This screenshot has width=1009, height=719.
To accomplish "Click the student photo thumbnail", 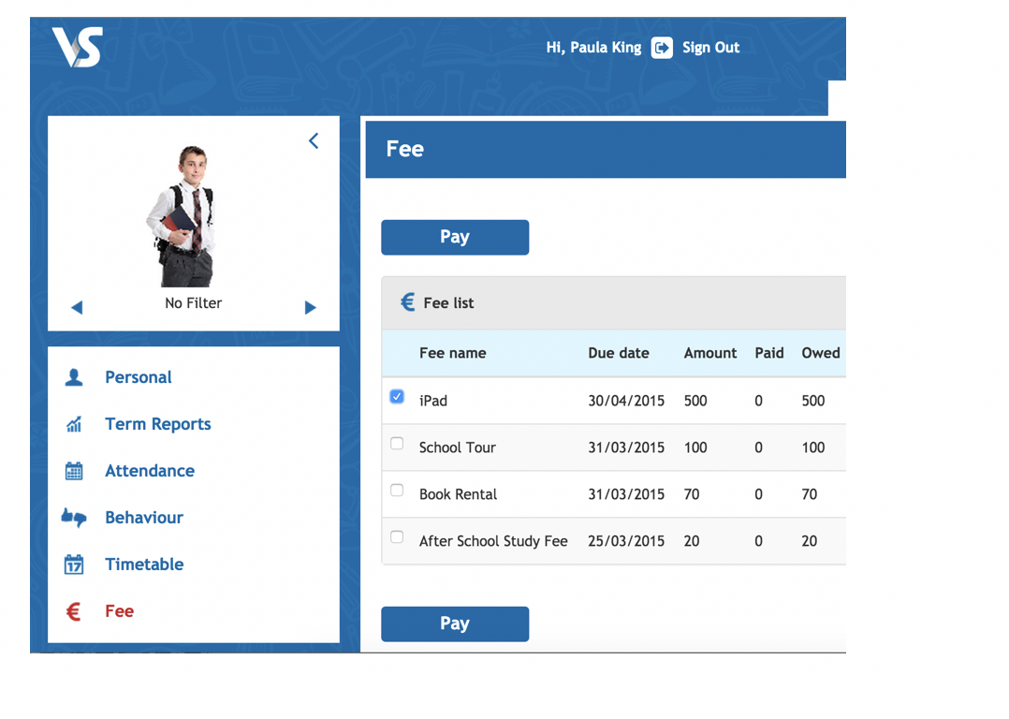I will point(183,215).
